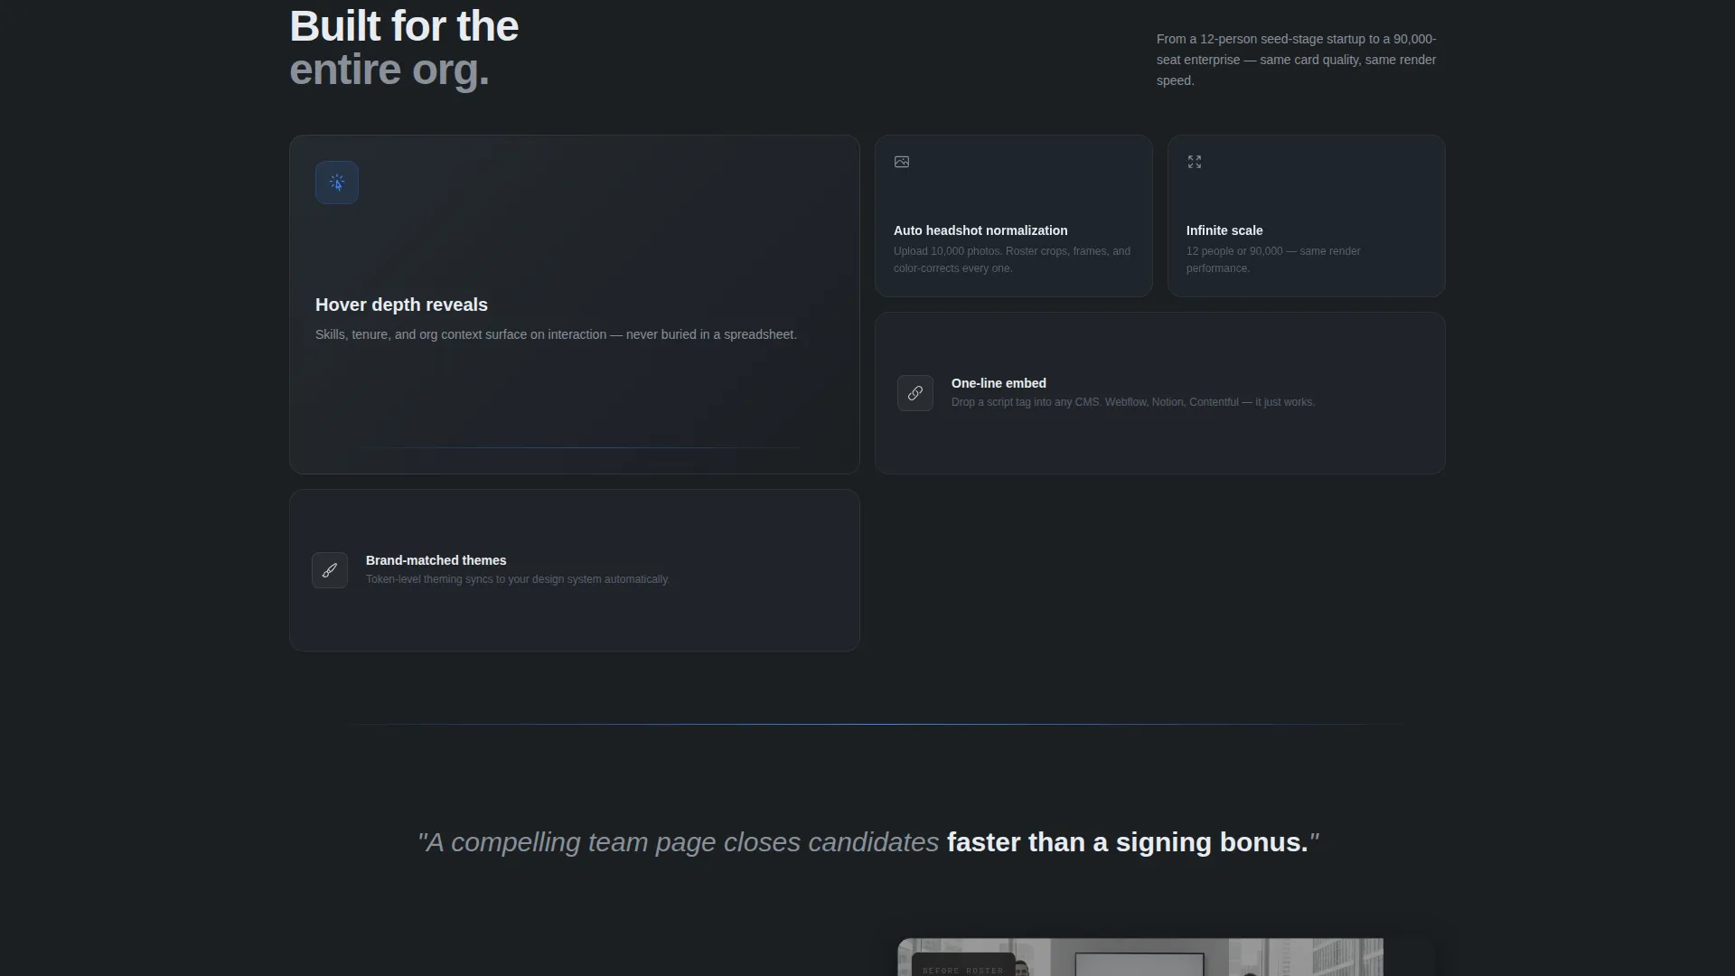Select the Auto headshot normalization title
Viewport: 1735px width, 976px height.
click(x=980, y=230)
